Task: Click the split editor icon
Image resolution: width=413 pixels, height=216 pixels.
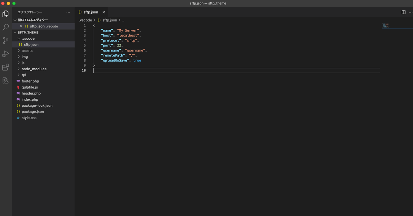Action: tap(403, 12)
